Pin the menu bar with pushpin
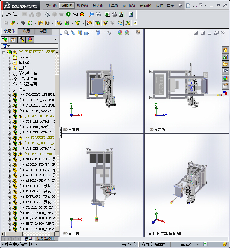 [180, 6]
